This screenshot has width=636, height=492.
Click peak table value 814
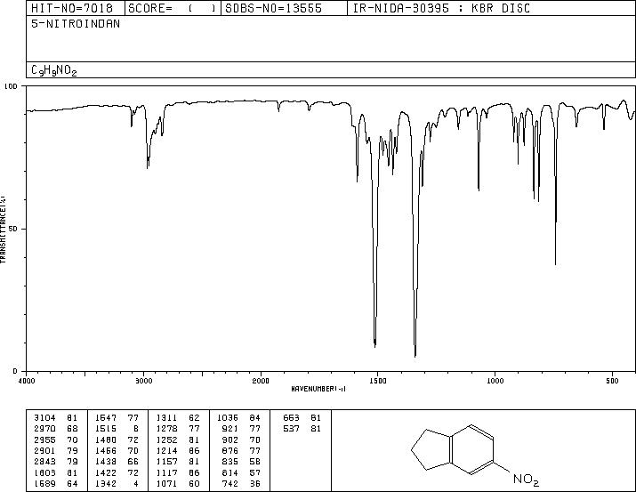230,473
